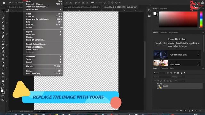This screenshot has height=115, width=205.
Task: Click inside the color picker field
Action: coord(178,19)
